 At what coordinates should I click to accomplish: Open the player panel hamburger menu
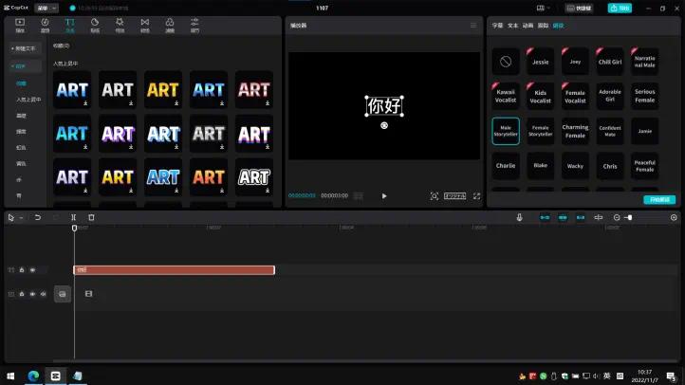(473, 25)
